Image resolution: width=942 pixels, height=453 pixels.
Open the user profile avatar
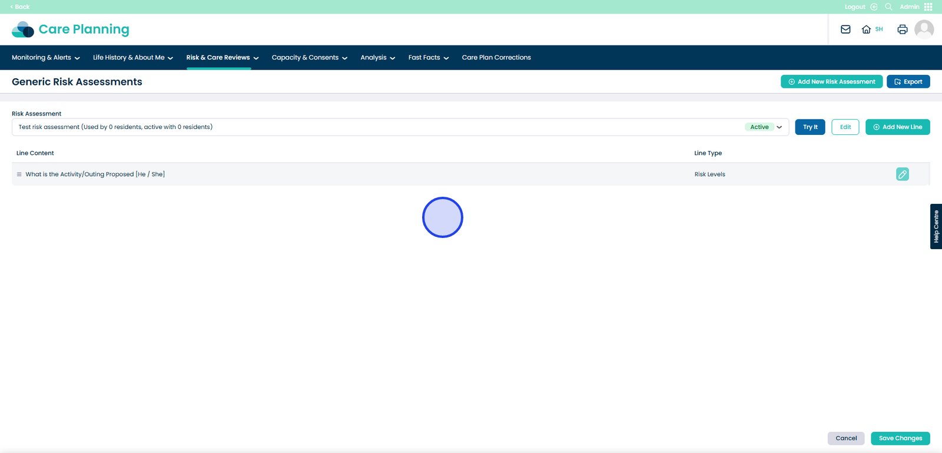(x=924, y=29)
